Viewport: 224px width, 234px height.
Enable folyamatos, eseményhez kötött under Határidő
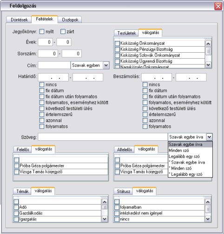(42, 103)
